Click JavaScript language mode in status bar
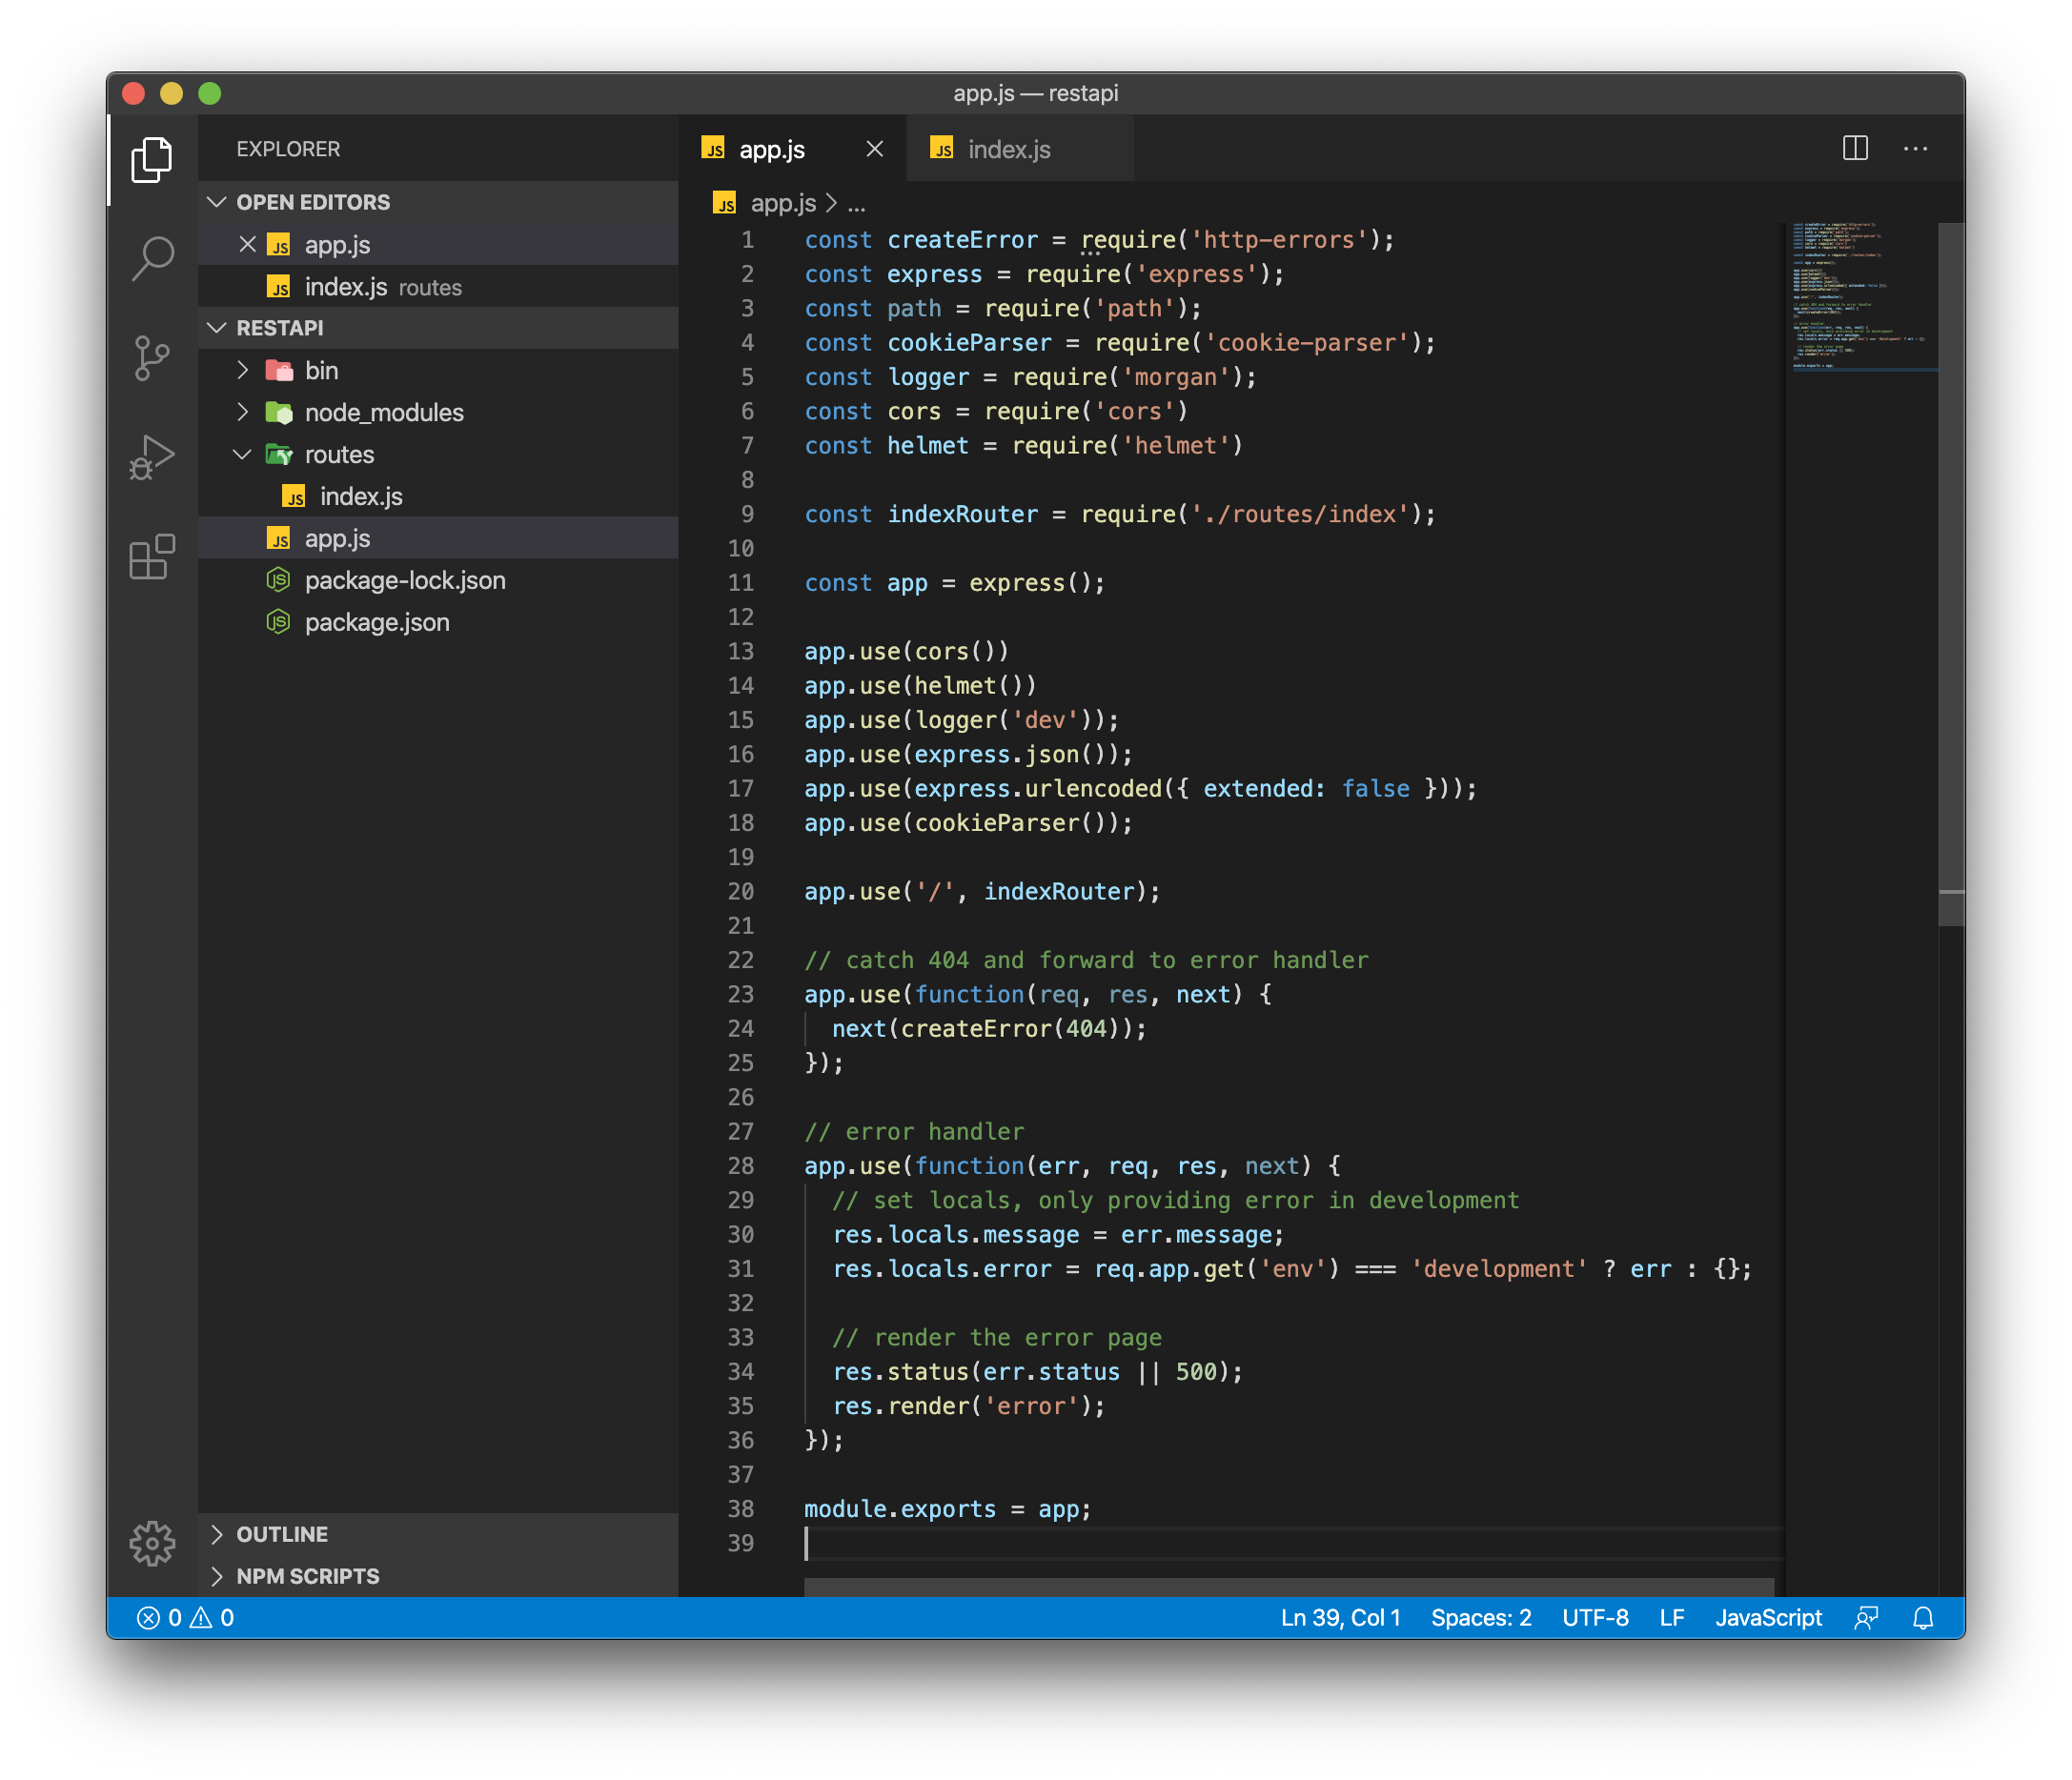This screenshot has height=1780, width=2072. click(1768, 1618)
